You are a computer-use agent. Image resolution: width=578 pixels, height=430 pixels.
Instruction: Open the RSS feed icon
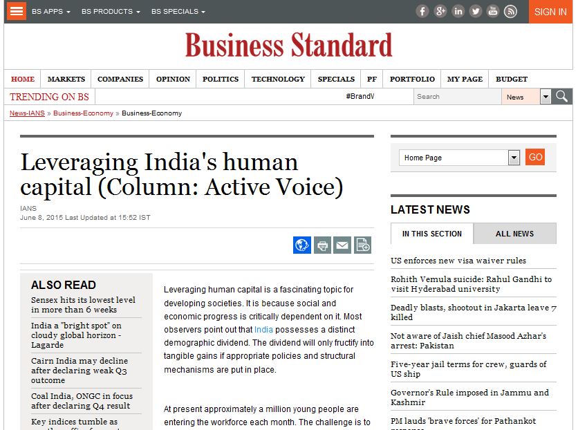tap(510, 12)
